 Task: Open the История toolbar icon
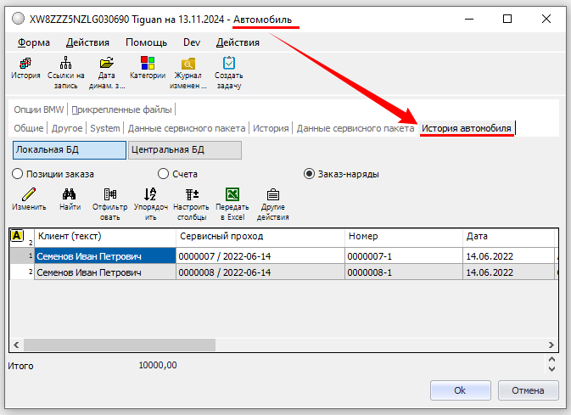click(x=25, y=63)
